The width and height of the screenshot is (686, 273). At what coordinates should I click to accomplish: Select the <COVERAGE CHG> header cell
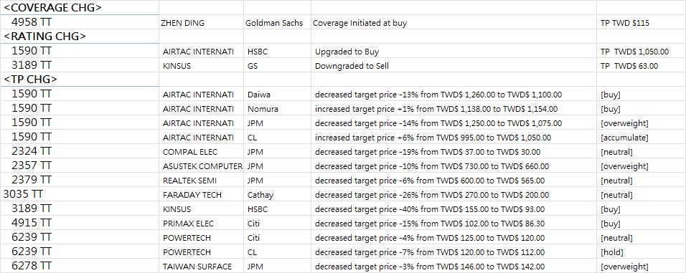point(80,7)
